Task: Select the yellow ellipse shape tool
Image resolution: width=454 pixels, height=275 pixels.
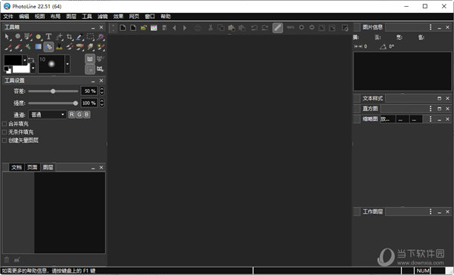Action: tap(39, 37)
